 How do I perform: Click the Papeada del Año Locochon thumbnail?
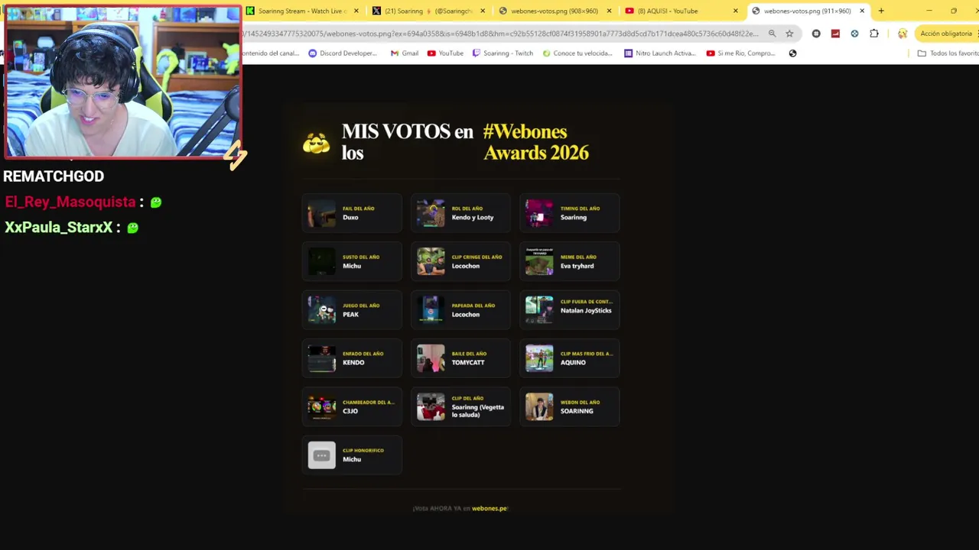[x=431, y=310]
